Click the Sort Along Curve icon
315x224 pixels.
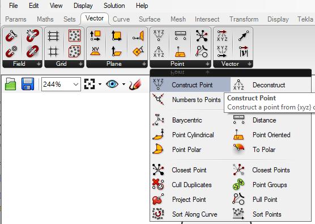pos(158,214)
